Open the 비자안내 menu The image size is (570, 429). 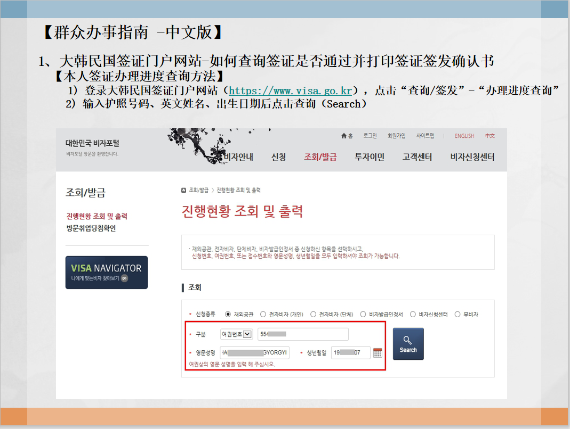coord(238,157)
